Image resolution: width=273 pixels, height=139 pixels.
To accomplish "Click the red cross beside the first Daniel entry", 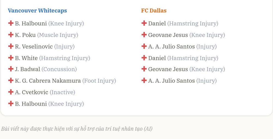I will 144,23.
